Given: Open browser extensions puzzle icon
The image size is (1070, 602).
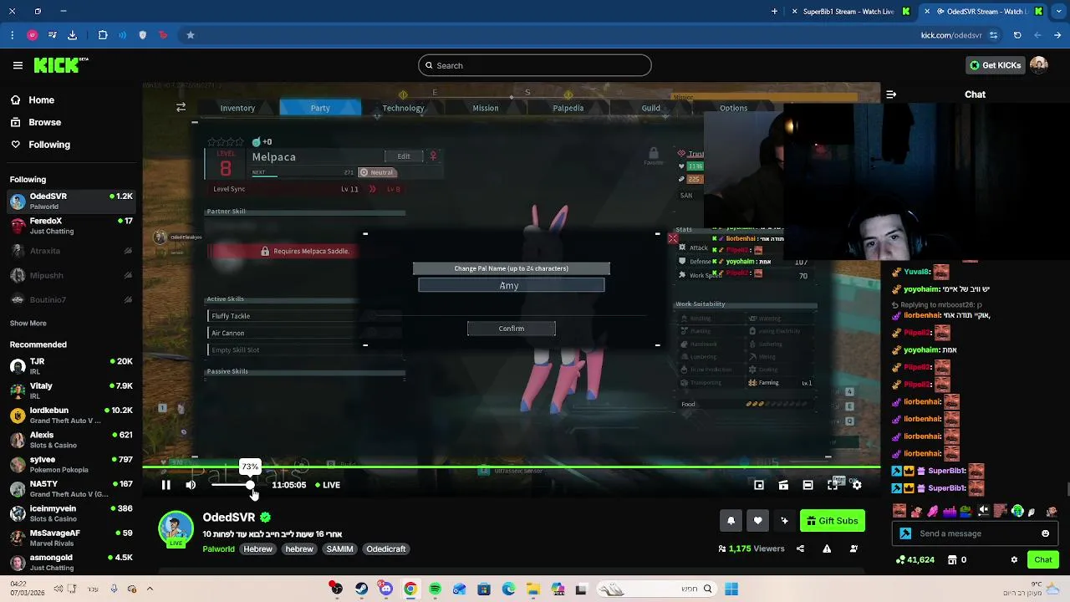Looking at the screenshot, I should tap(103, 35).
